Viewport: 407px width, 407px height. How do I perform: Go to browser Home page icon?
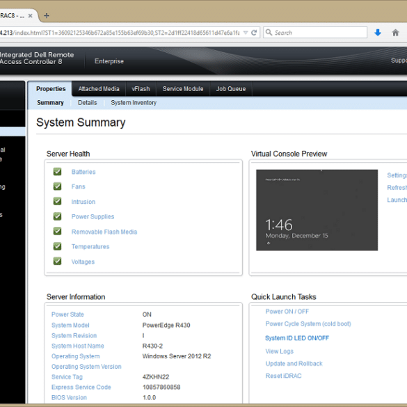click(x=395, y=33)
